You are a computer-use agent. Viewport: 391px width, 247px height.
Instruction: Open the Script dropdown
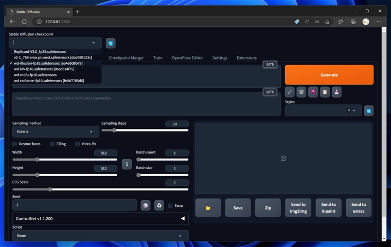click(x=100, y=236)
